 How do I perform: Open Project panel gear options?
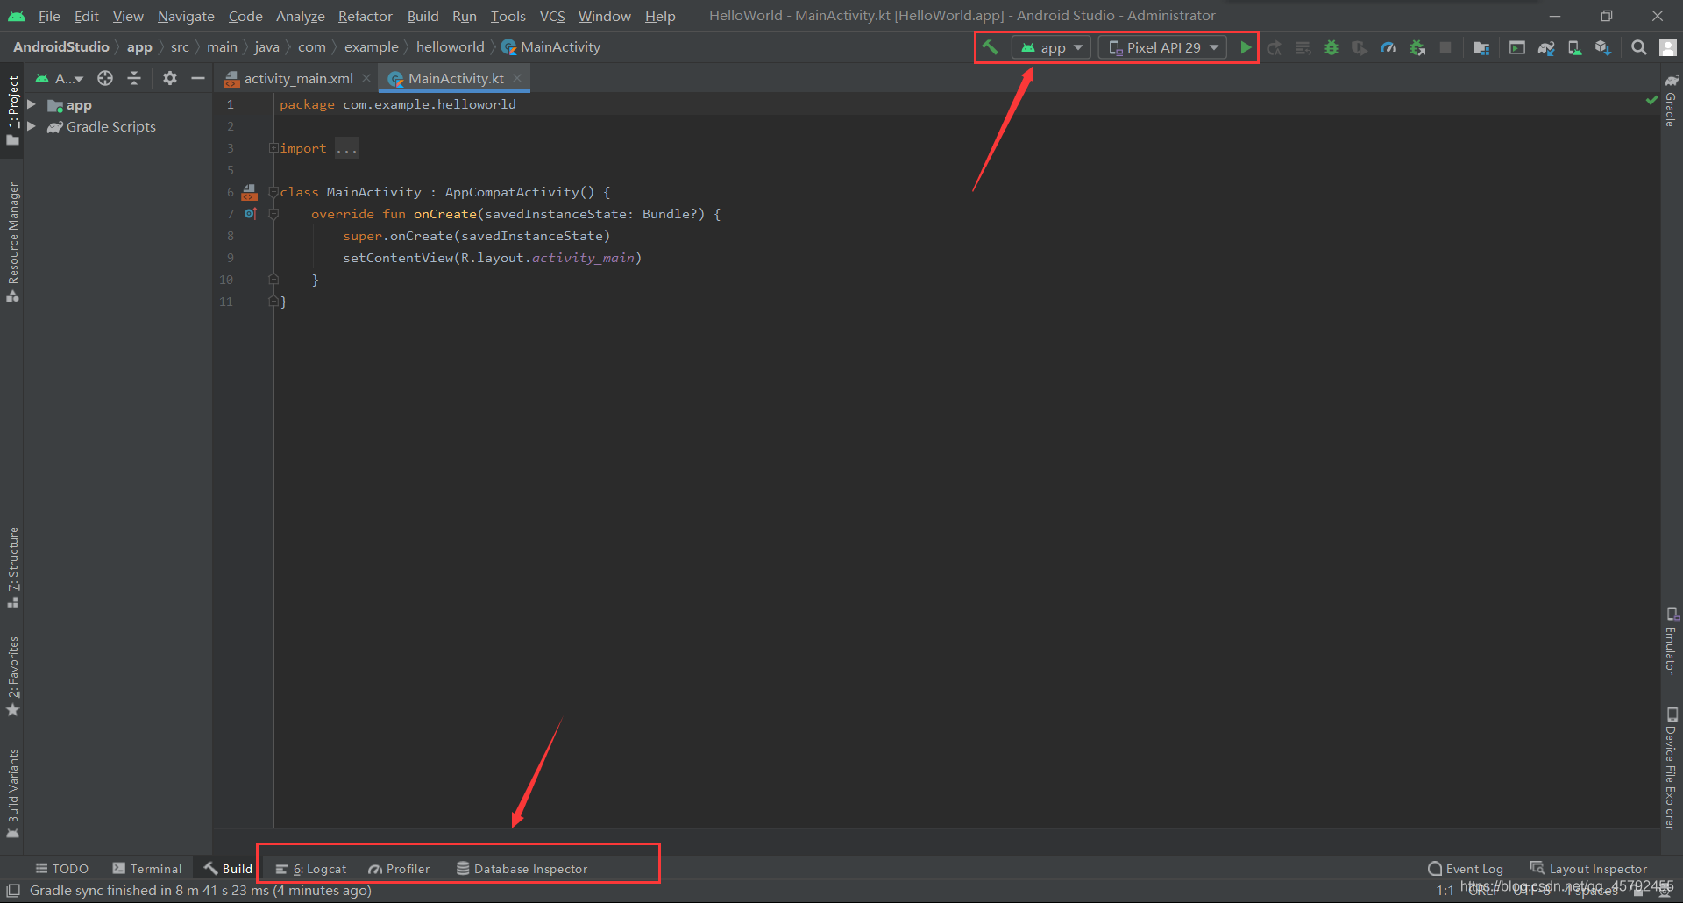[170, 78]
